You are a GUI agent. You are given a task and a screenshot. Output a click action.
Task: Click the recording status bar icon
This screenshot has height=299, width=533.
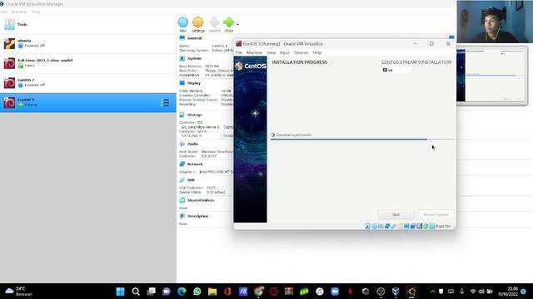(413, 226)
